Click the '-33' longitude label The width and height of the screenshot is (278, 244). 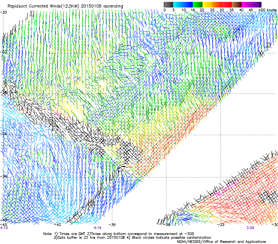[x=221, y=225]
